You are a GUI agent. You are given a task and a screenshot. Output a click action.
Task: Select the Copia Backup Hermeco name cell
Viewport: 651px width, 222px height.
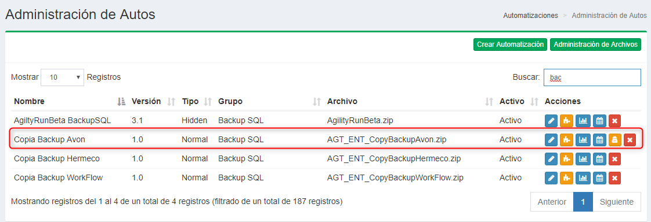(56, 159)
